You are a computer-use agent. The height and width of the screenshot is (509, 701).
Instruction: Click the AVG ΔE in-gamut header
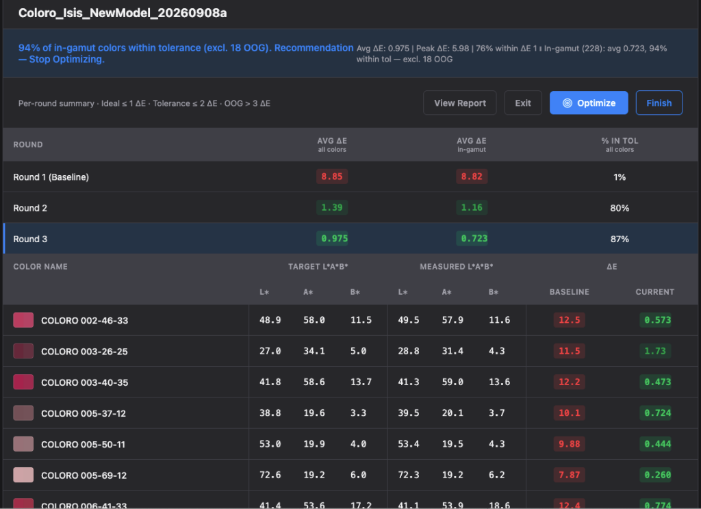pyautogui.click(x=471, y=144)
